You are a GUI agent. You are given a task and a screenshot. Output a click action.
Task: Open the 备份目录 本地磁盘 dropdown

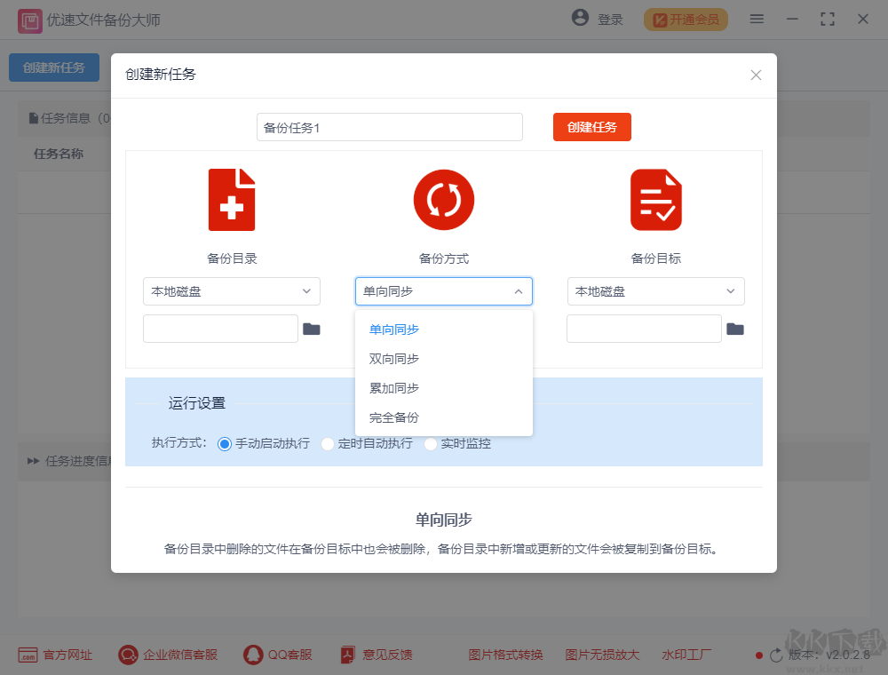point(231,291)
